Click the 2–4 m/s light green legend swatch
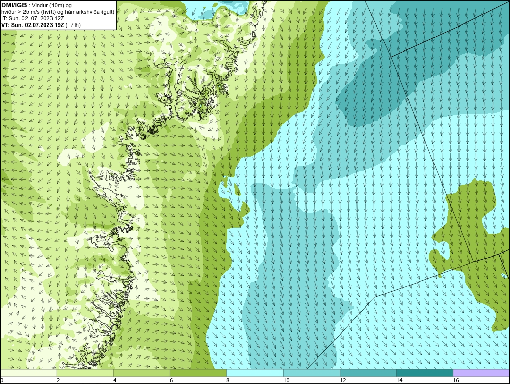The width and height of the screenshot is (510, 384). pos(85,373)
